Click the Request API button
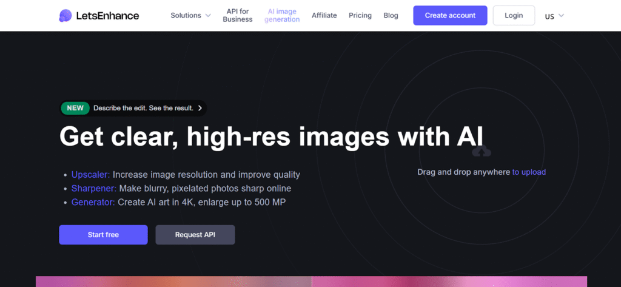 [x=195, y=235]
